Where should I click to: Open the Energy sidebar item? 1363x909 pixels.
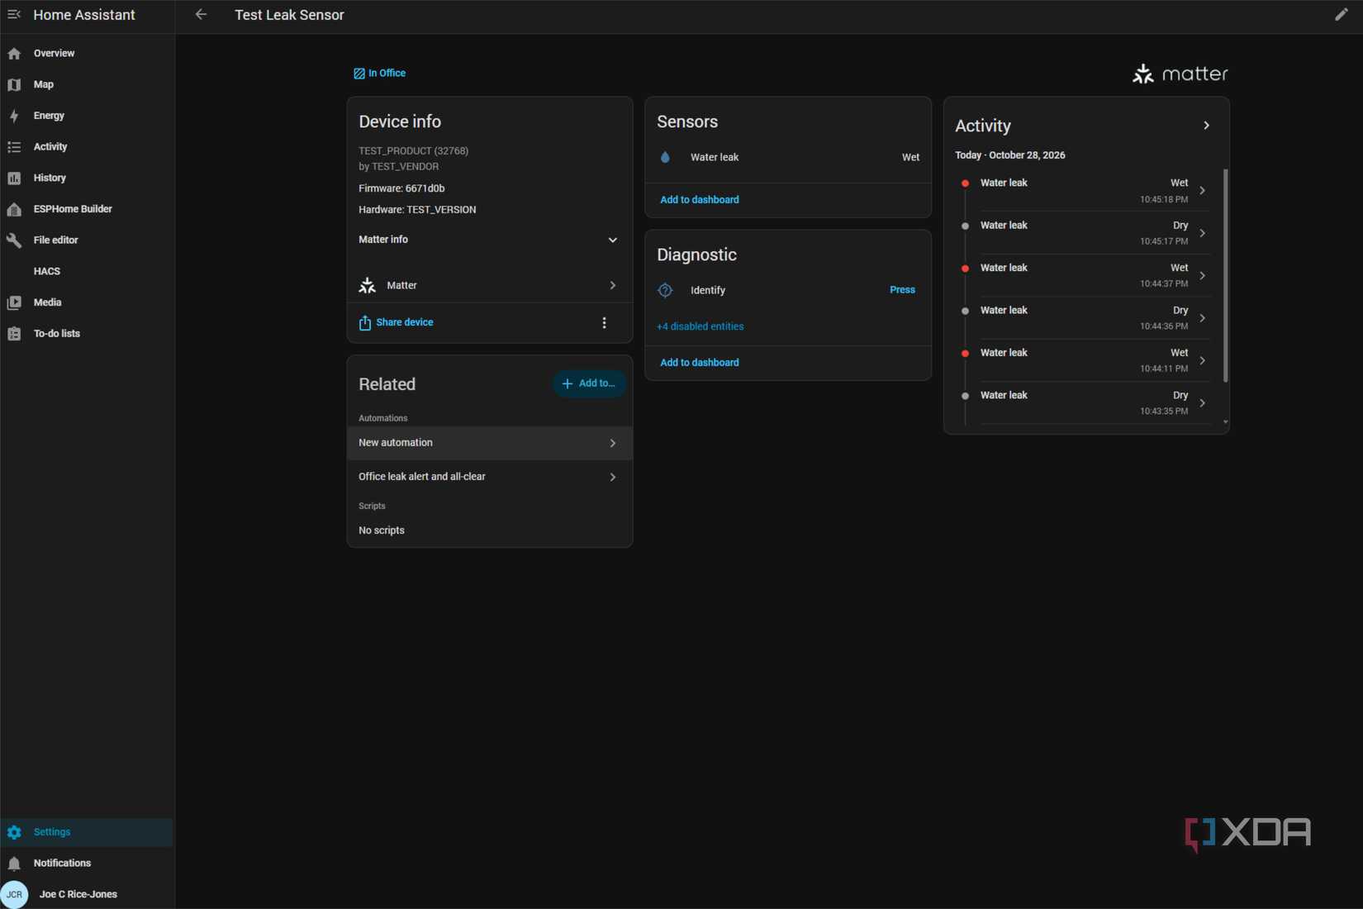(x=87, y=116)
